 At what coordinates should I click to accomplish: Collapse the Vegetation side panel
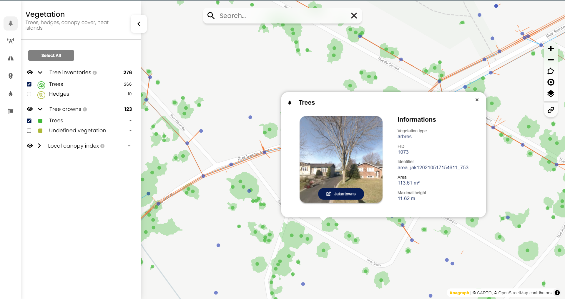[x=139, y=24]
